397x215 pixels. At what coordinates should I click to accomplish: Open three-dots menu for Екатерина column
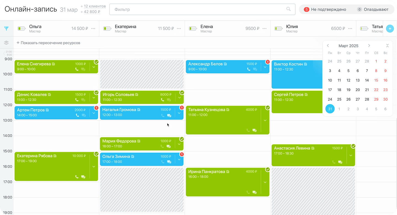tap(179, 29)
